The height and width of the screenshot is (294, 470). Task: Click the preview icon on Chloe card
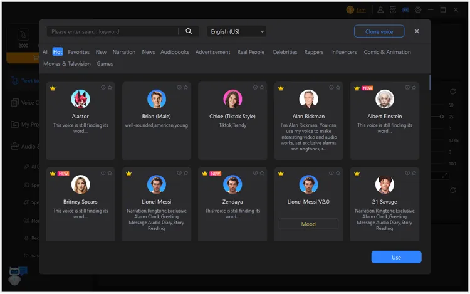coord(255,88)
